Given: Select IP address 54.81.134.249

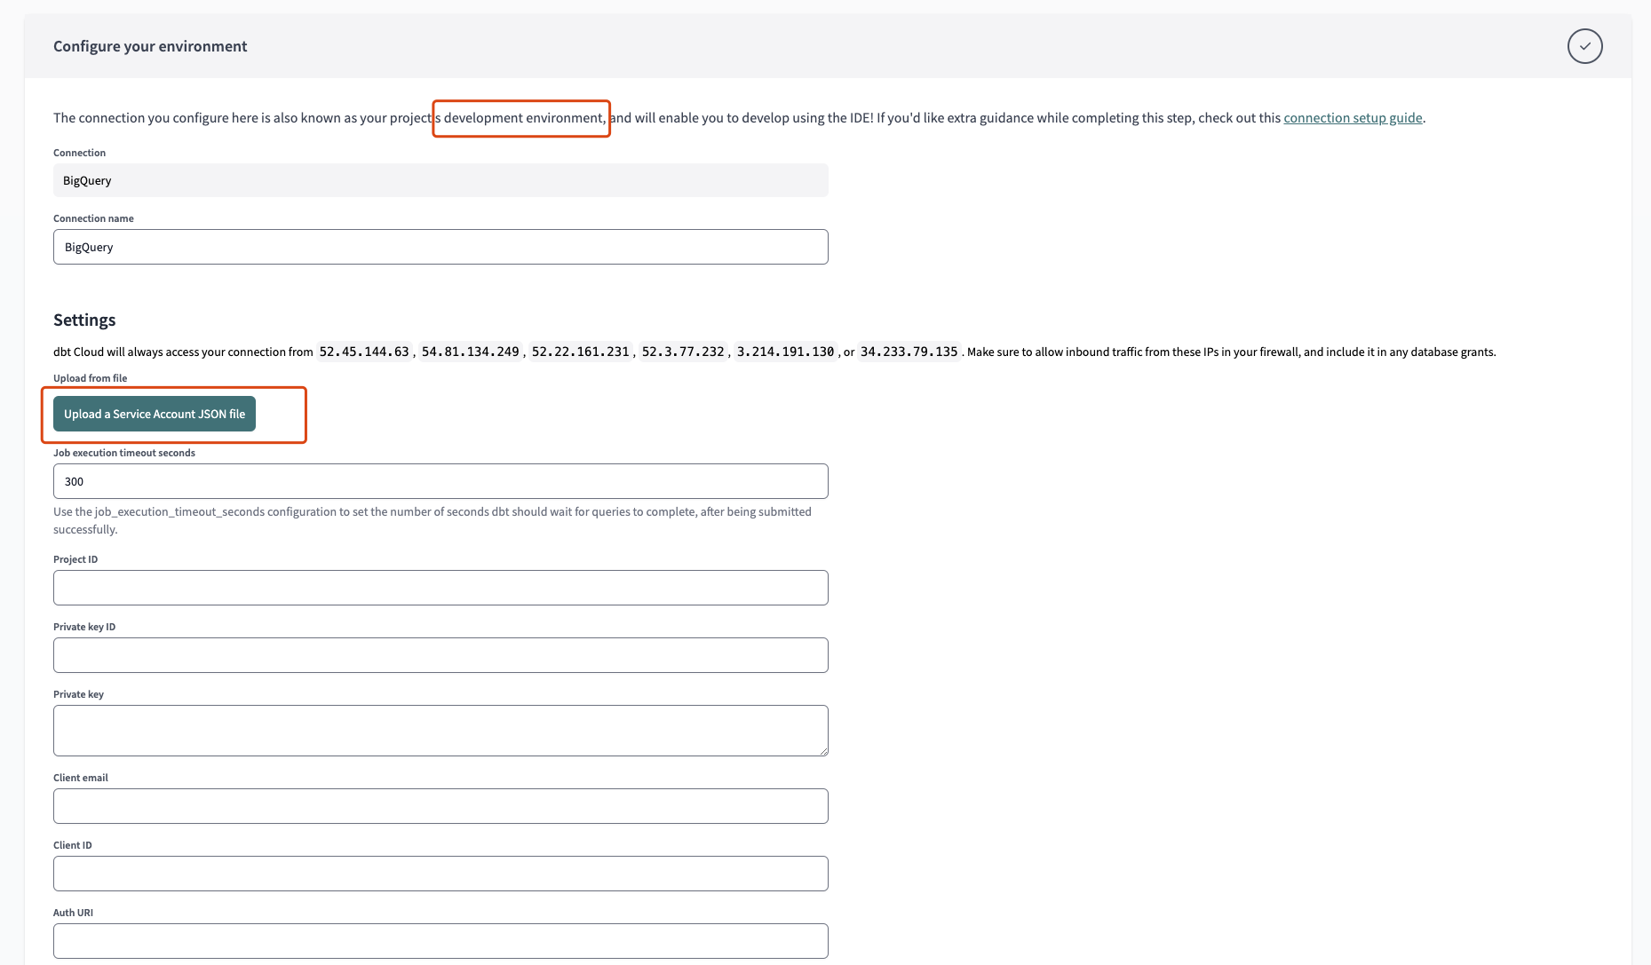Looking at the screenshot, I should (x=470, y=352).
